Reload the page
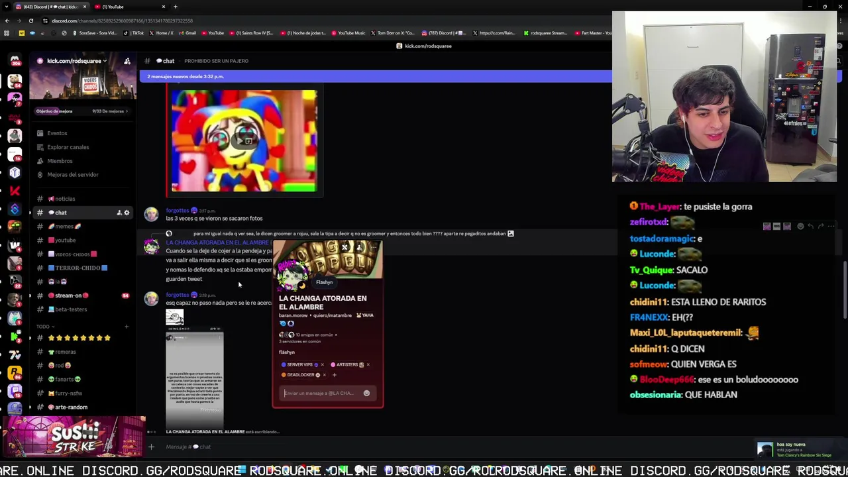The image size is (848, 477). [x=30, y=21]
